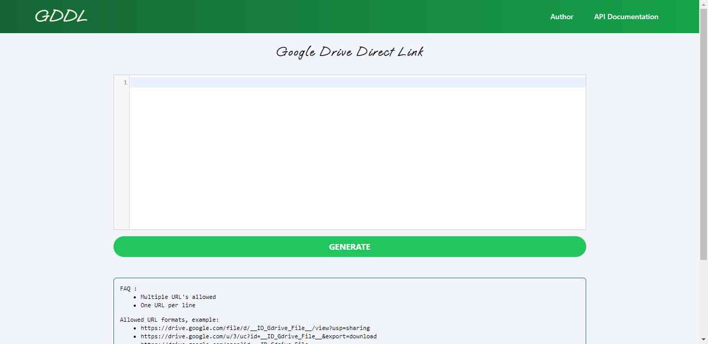Viewport: 708px width, 344px height.
Task: Open the Author page link
Action: pos(561,17)
